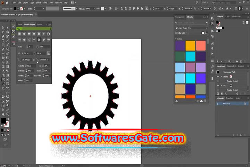Select the Selection tool arrow
250x167 pixels.
point(3,28)
